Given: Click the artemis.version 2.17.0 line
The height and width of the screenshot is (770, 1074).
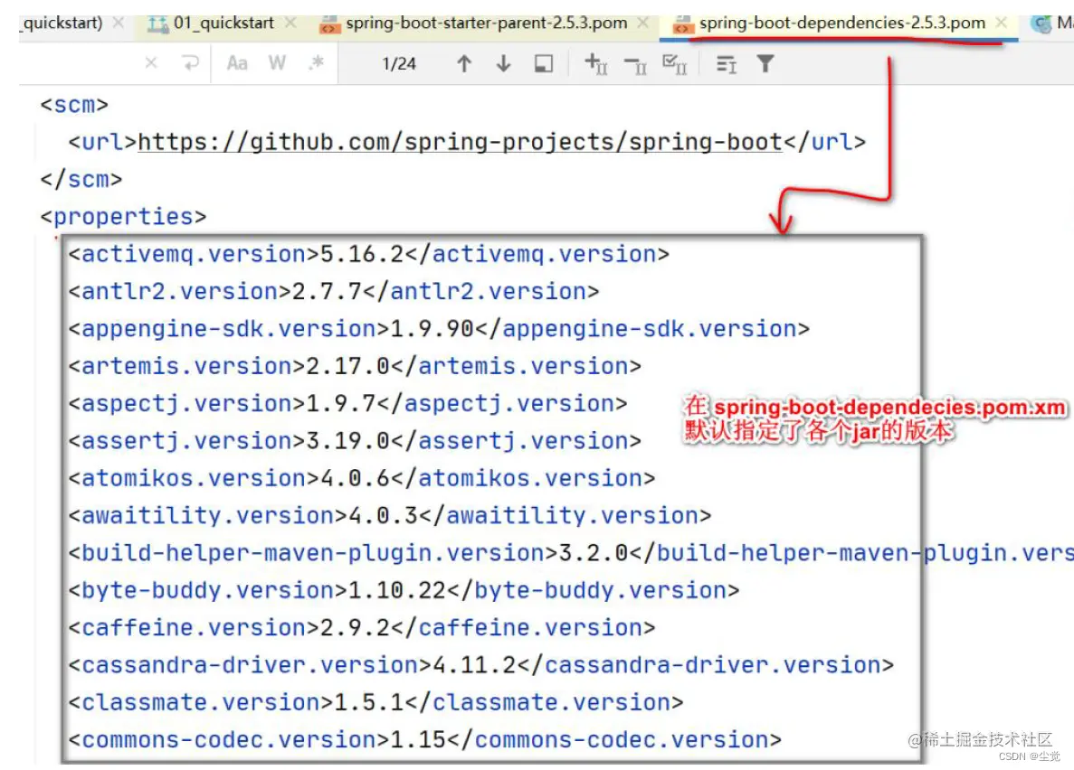Looking at the screenshot, I should (x=355, y=367).
